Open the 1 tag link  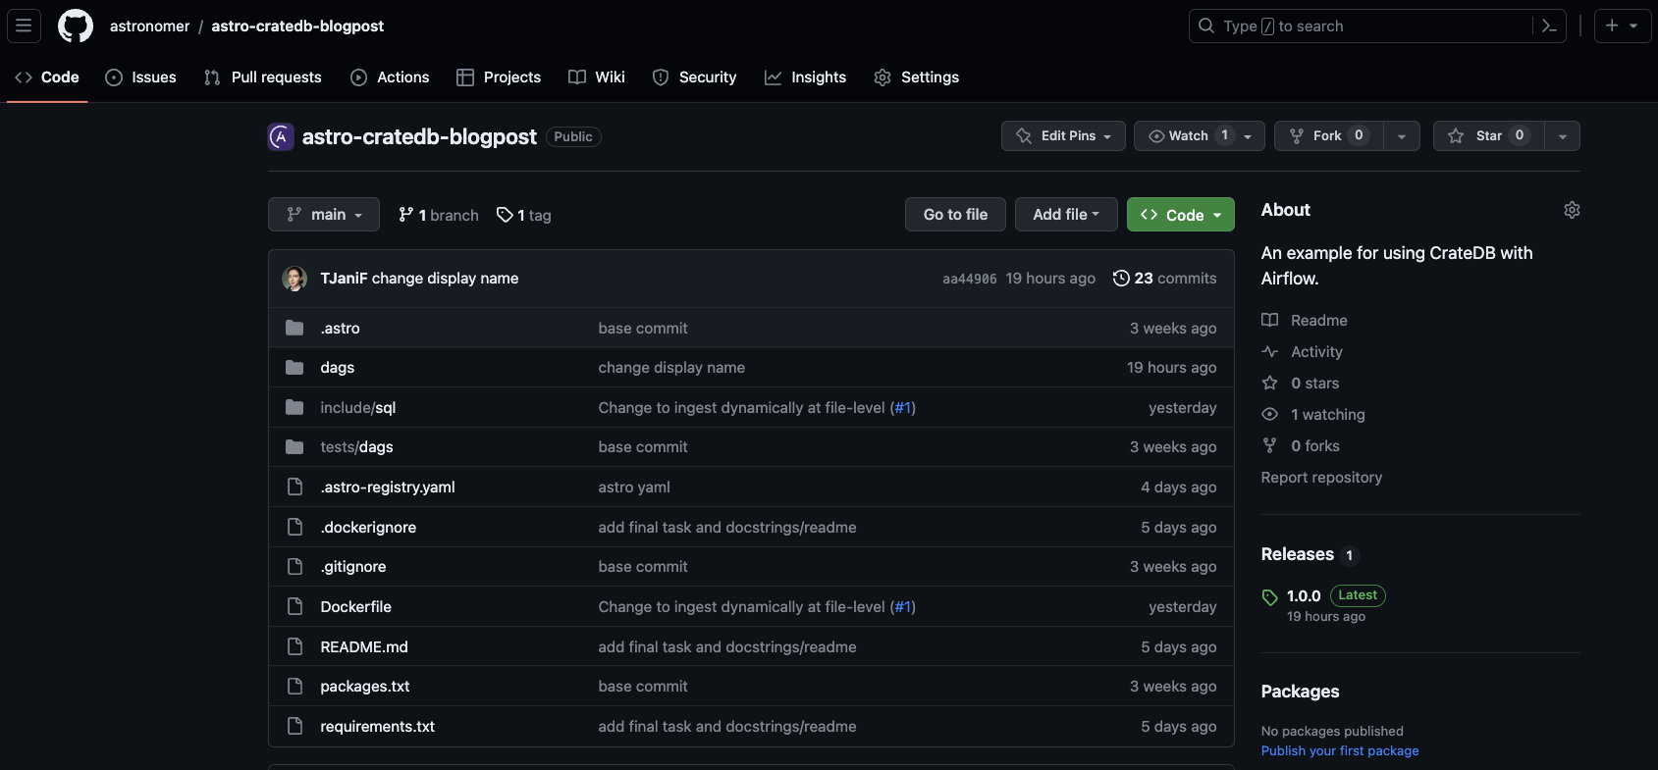(x=524, y=215)
